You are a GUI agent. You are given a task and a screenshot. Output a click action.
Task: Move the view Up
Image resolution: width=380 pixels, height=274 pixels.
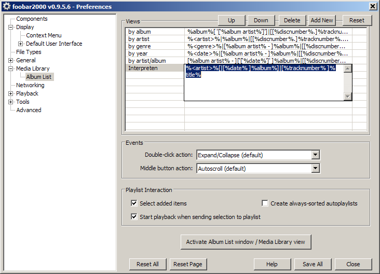pos(232,20)
